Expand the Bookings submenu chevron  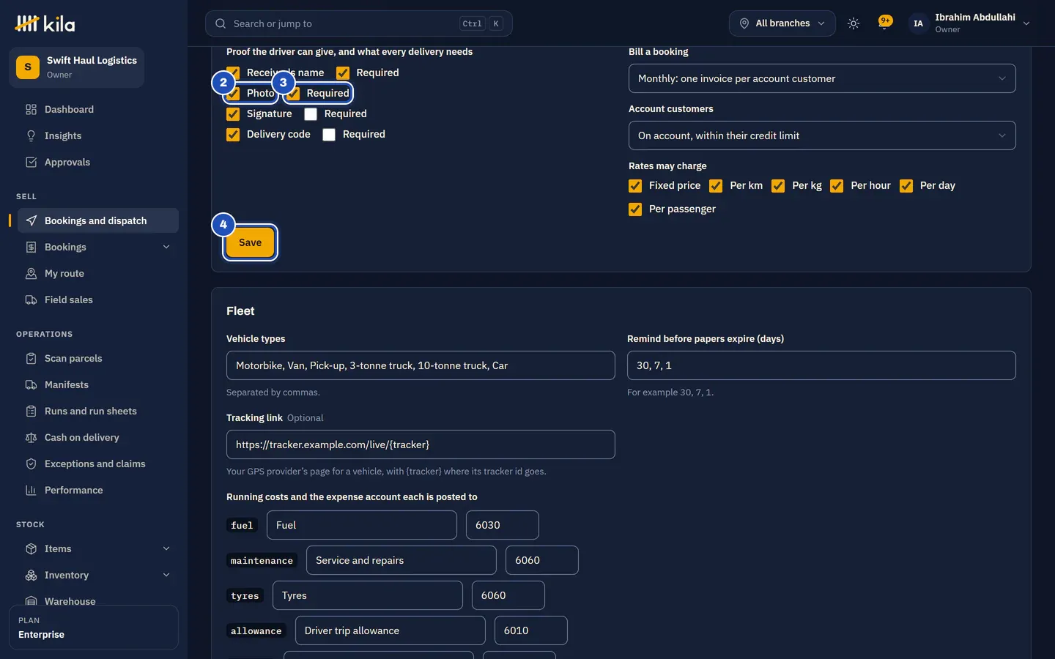pyautogui.click(x=166, y=247)
